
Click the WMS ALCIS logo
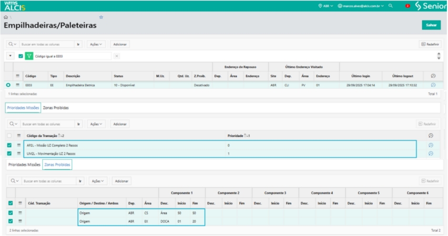(14, 6)
